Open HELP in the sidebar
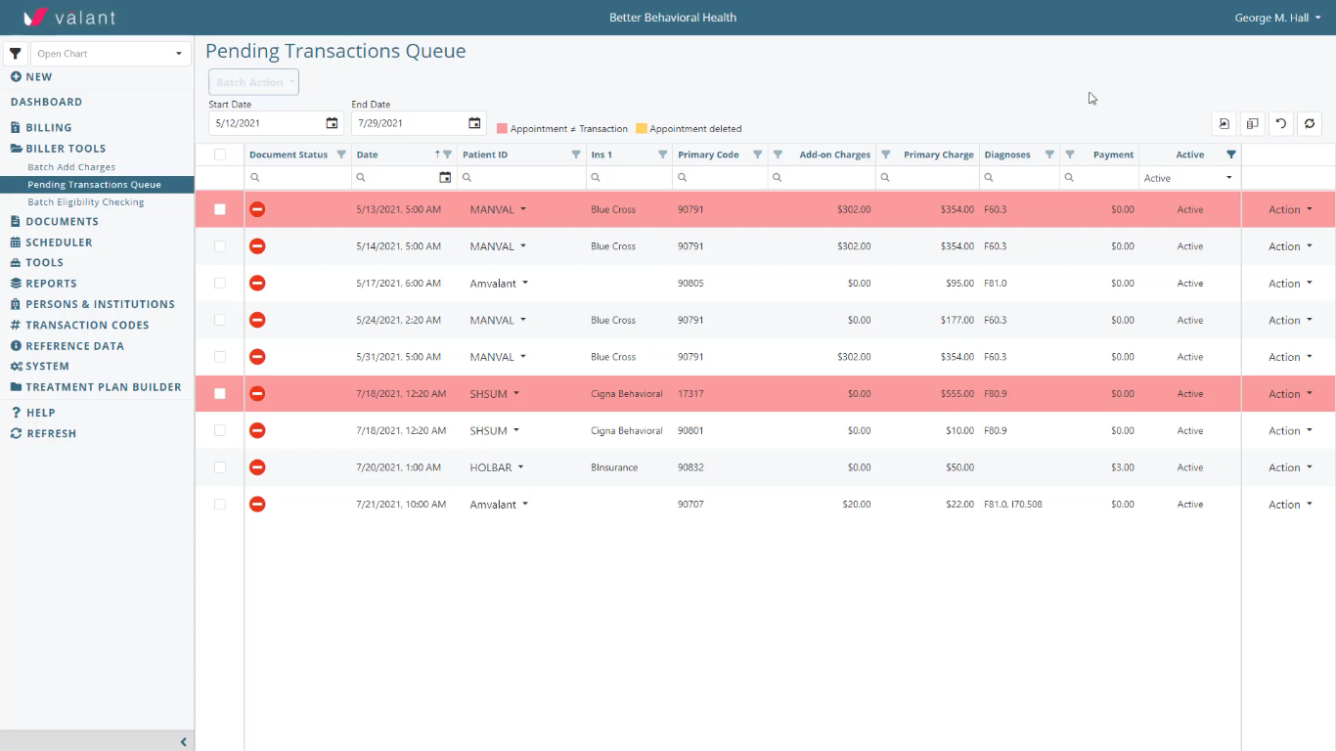 [x=32, y=413]
